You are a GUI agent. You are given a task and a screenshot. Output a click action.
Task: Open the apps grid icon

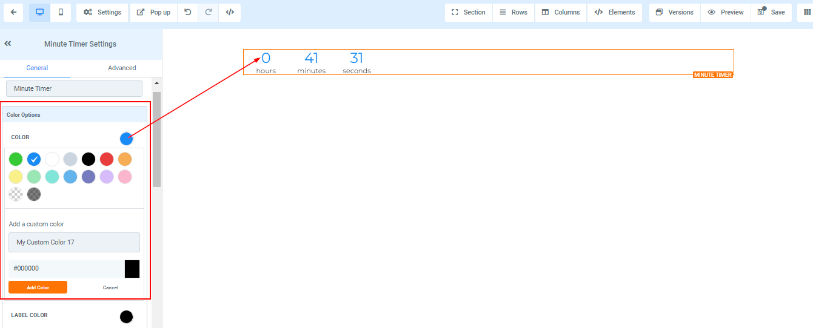click(806, 12)
